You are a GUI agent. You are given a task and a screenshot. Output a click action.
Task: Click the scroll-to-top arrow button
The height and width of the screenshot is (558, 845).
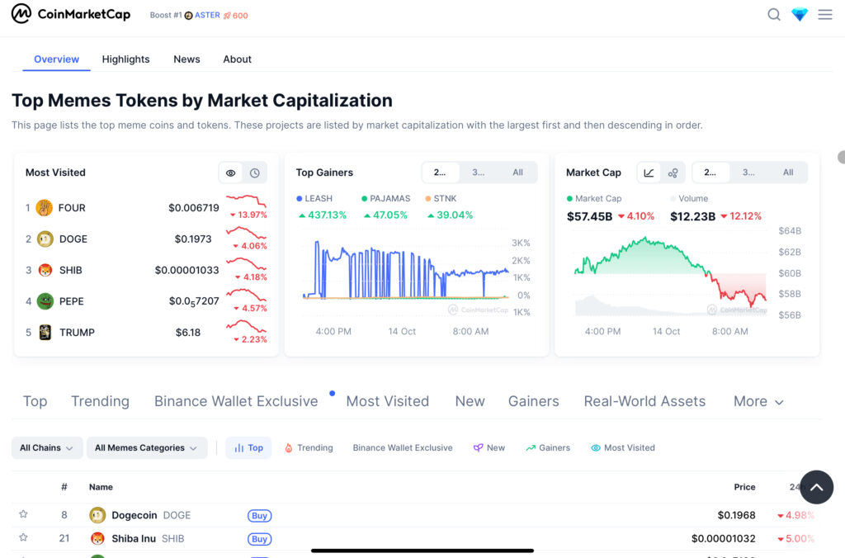click(x=816, y=487)
